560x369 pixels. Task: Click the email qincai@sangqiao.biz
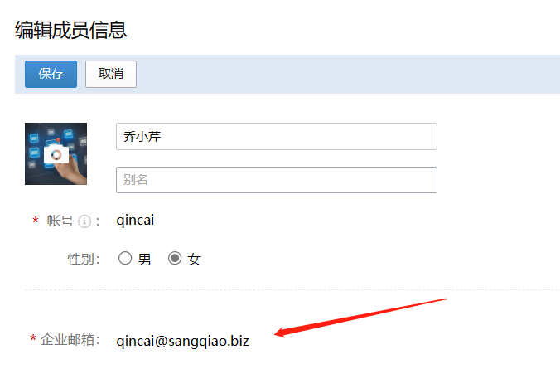(182, 341)
